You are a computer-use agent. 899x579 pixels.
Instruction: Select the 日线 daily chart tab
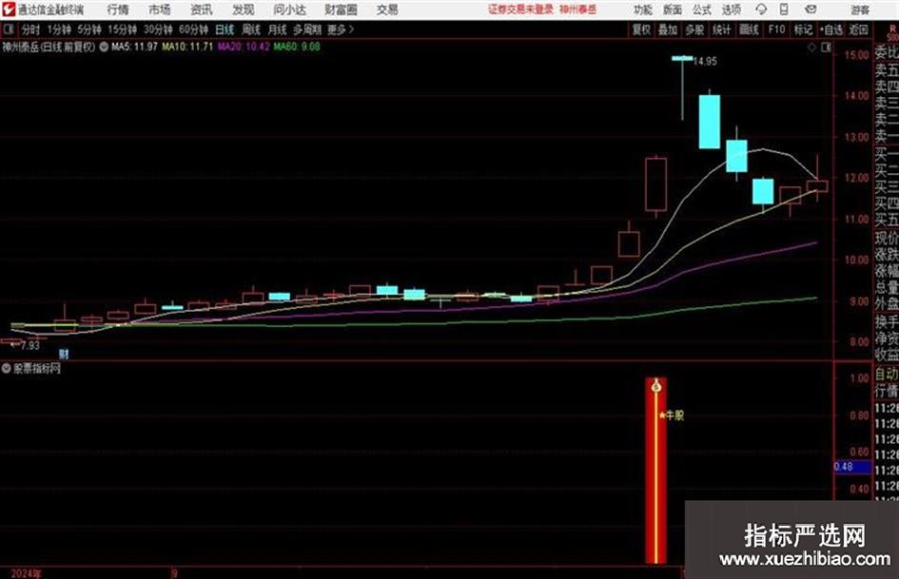(x=225, y=29)
